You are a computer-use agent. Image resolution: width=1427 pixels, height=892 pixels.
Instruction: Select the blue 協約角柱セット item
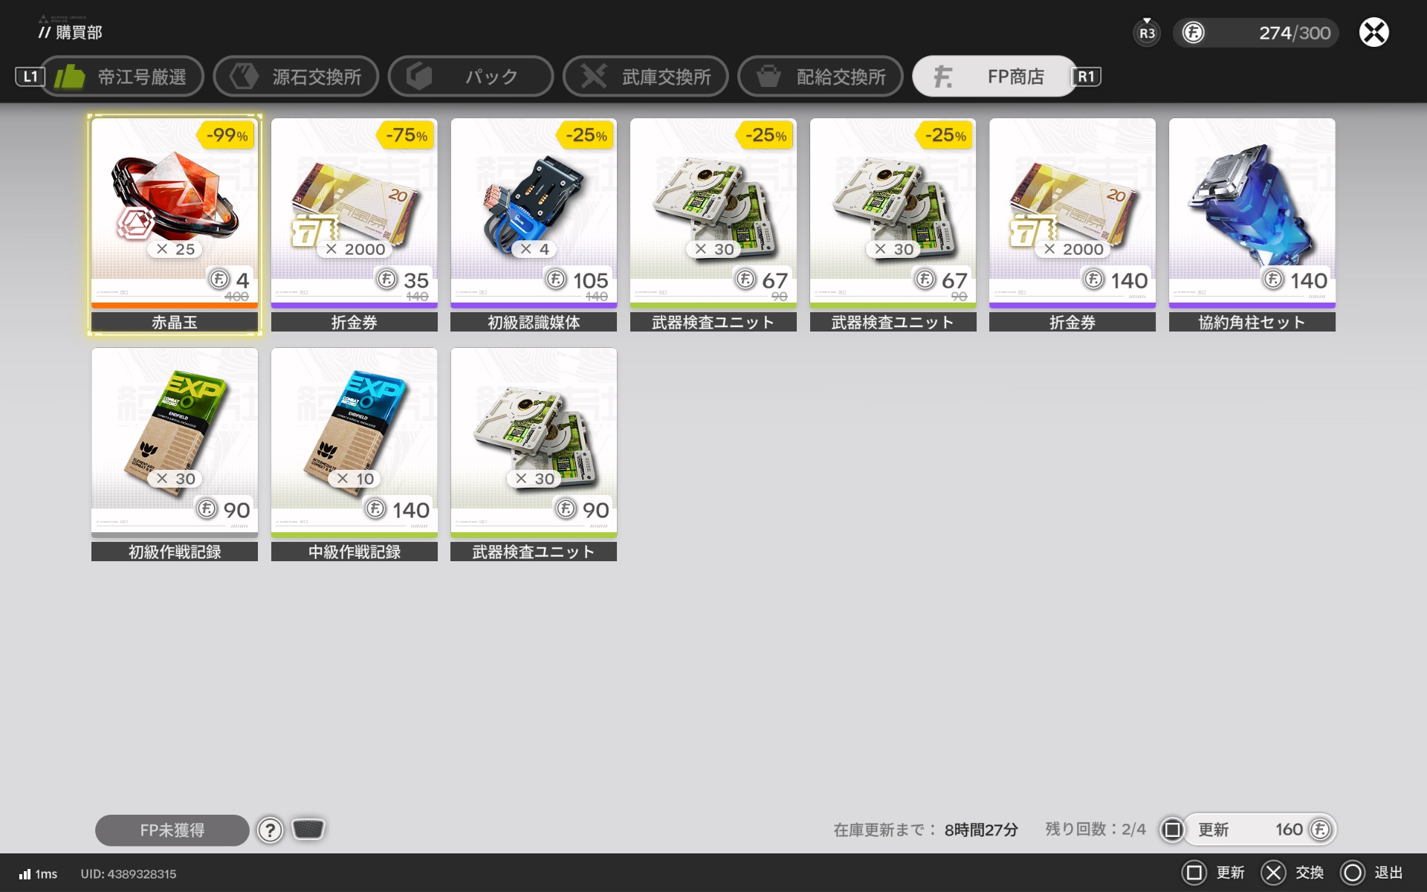click(x=1252, y=223)
